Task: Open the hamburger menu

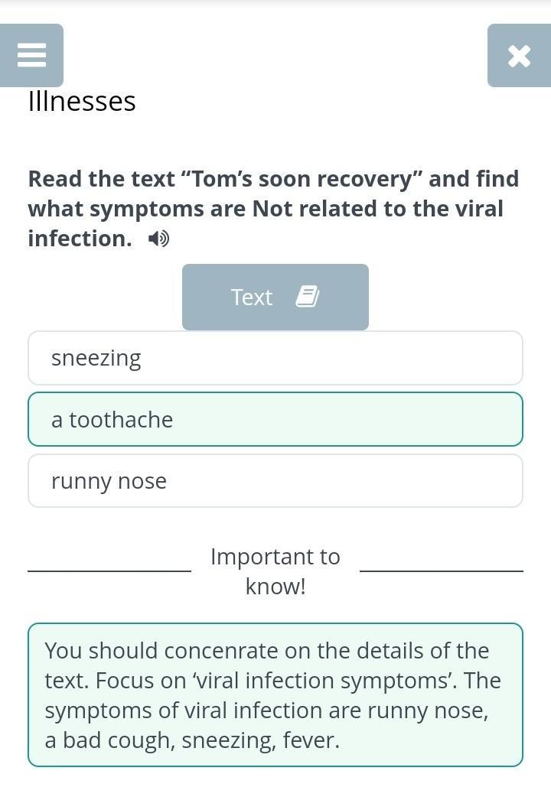Action: pos(31,55)
